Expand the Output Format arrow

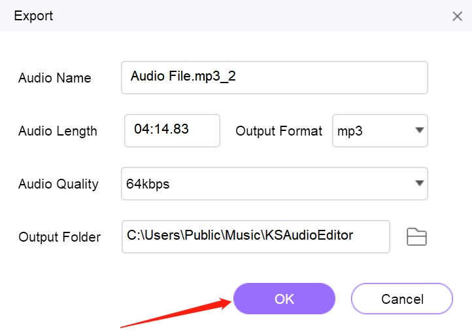pyautogui.click(x=419, y=130)
